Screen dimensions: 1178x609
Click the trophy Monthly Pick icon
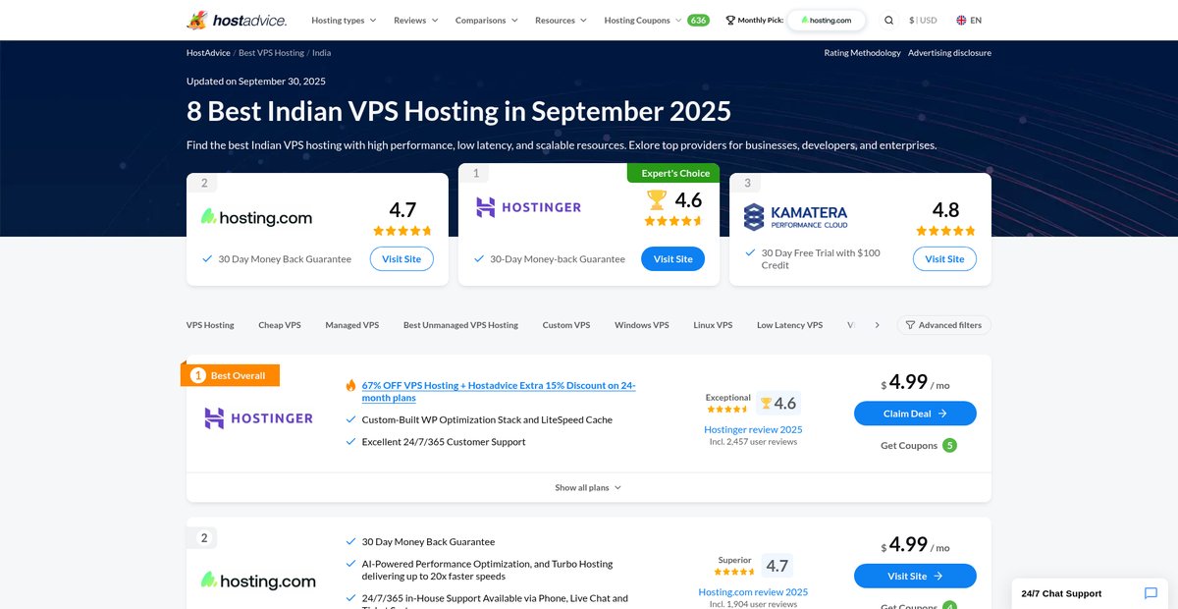click(730, 20)
